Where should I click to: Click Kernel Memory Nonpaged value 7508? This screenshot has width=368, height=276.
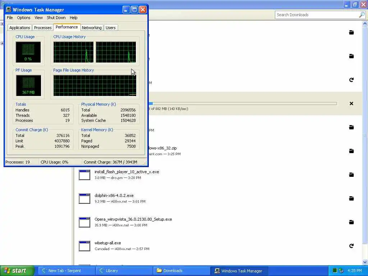(x=131, y=147)
